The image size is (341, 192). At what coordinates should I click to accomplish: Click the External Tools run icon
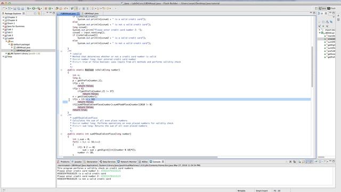(39, 9)
